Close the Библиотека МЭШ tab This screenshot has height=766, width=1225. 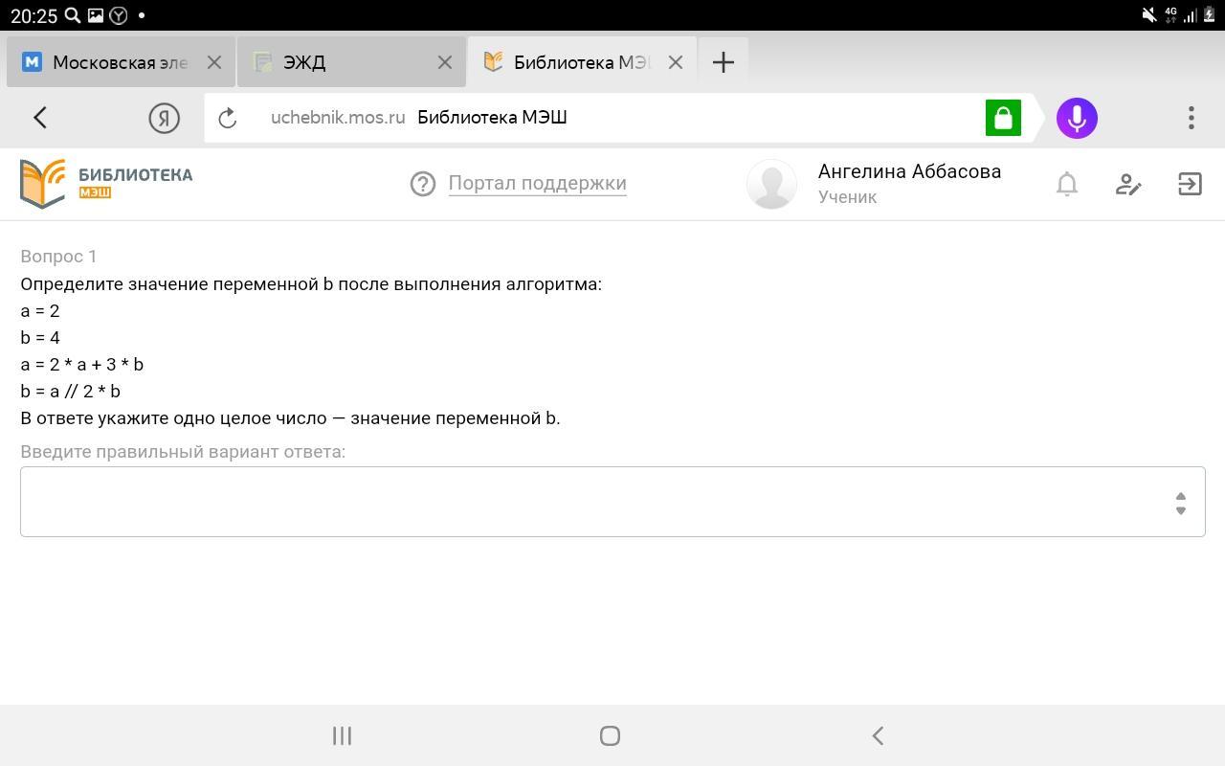(676, 62)
